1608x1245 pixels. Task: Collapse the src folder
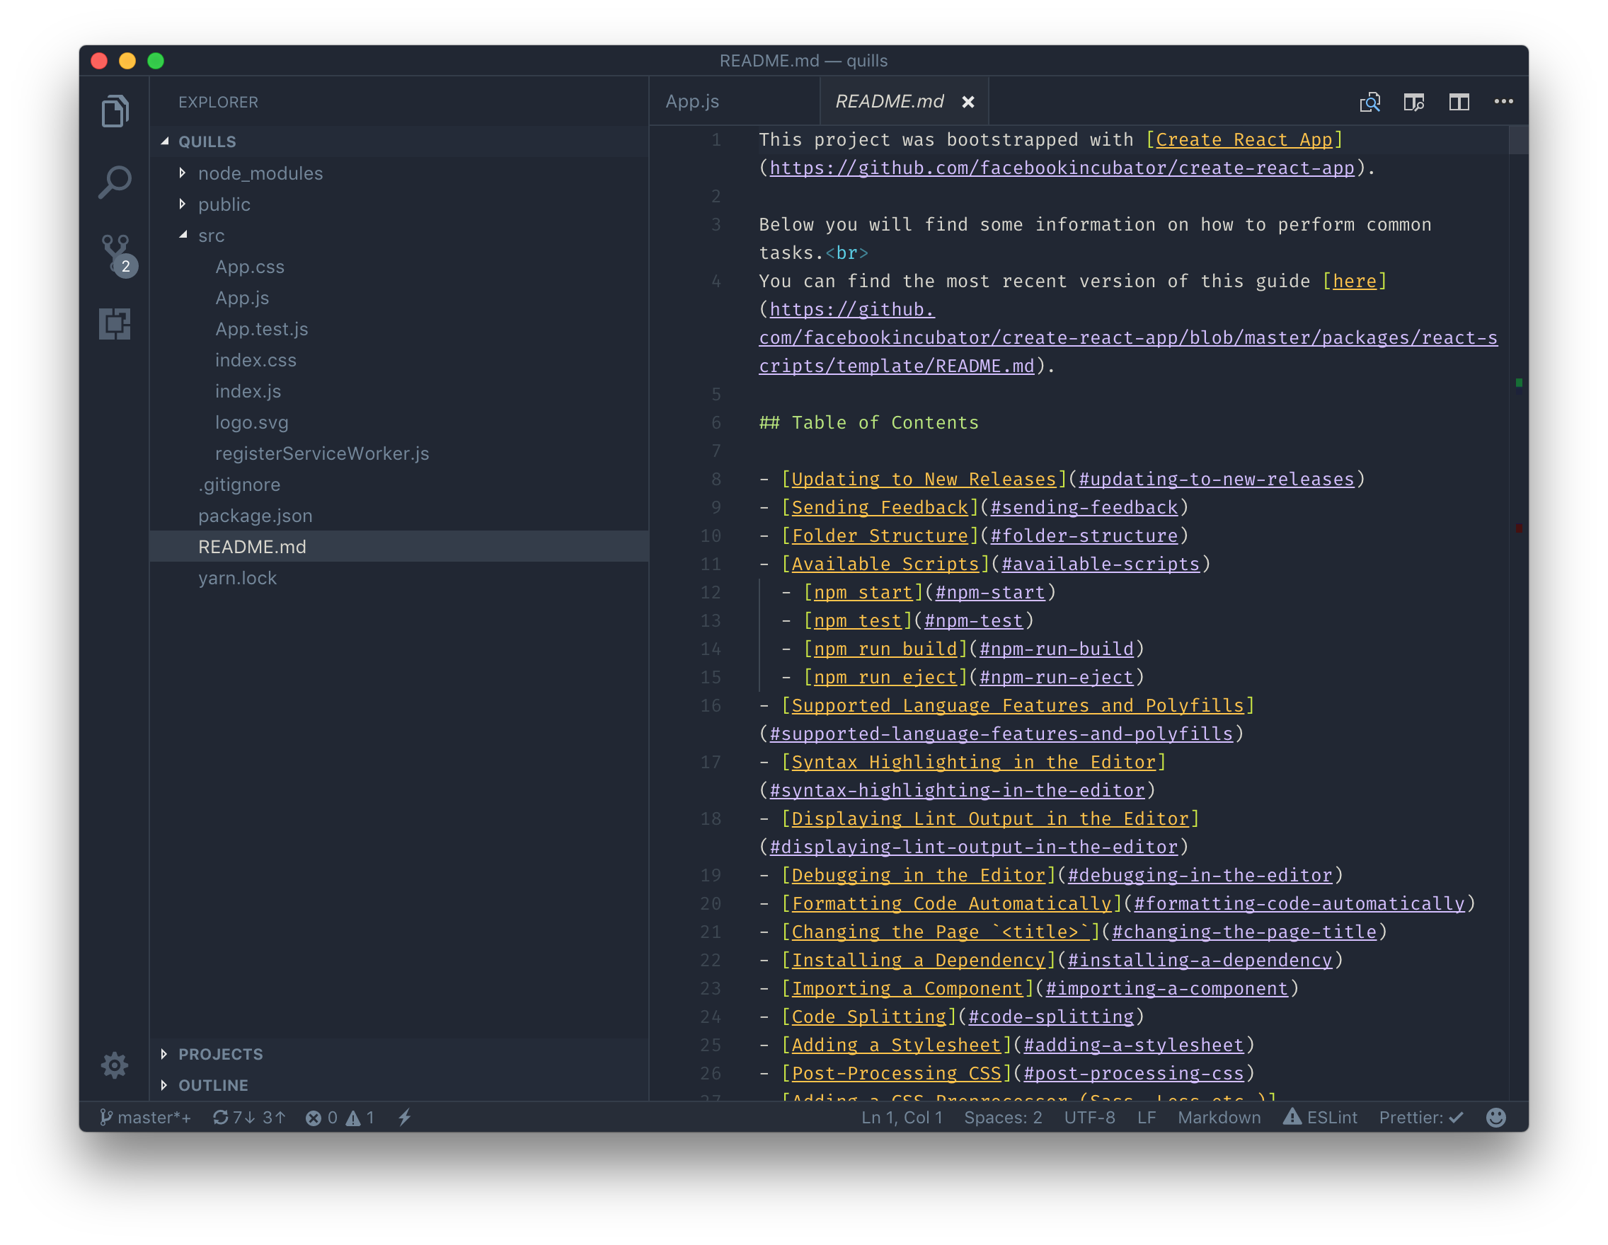[x=211, y=236]
